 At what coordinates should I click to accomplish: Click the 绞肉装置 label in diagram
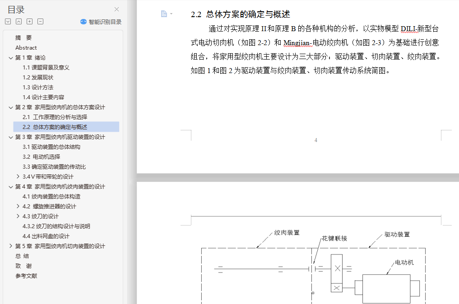(x=287, y=233)
